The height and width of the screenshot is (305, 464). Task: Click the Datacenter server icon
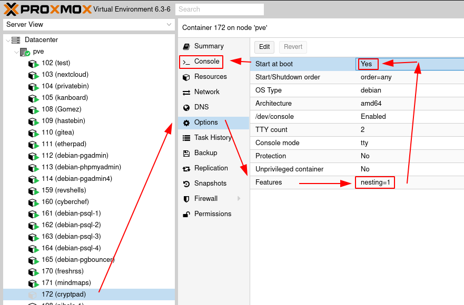(16, 40)
